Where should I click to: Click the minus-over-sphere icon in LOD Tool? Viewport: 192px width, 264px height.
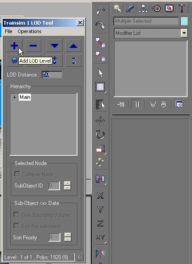[73, 60]
